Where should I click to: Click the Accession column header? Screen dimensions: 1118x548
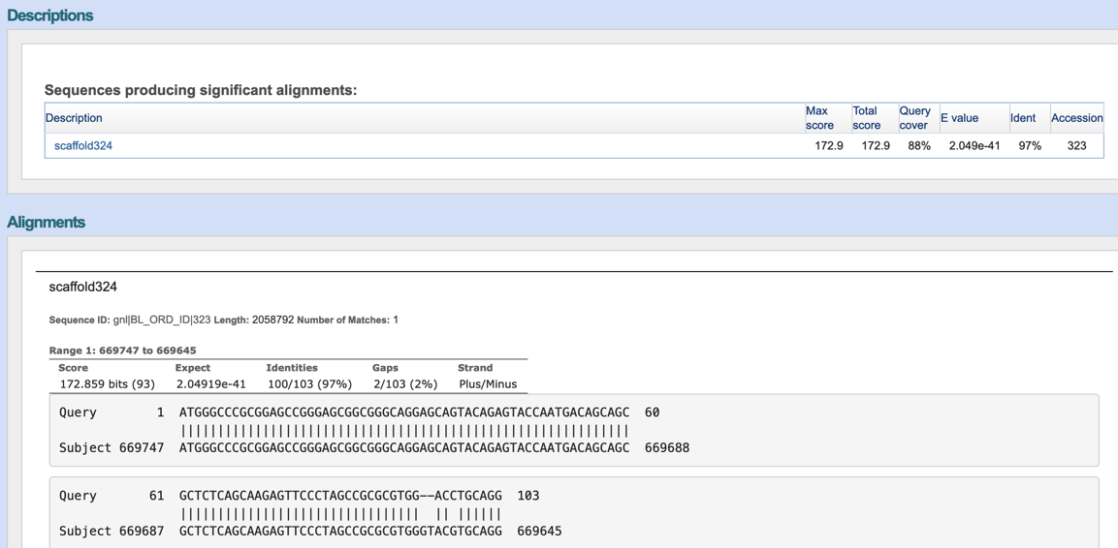(1076, 118)
